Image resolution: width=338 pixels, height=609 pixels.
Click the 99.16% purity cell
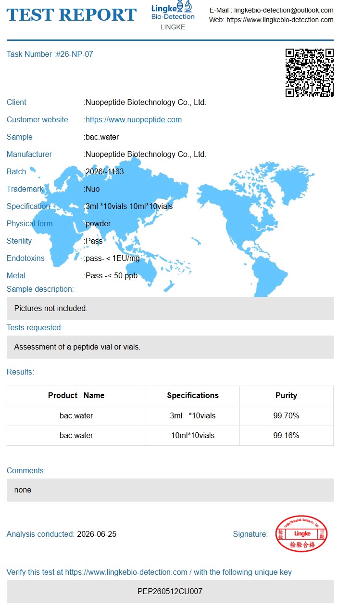[287, 436]
